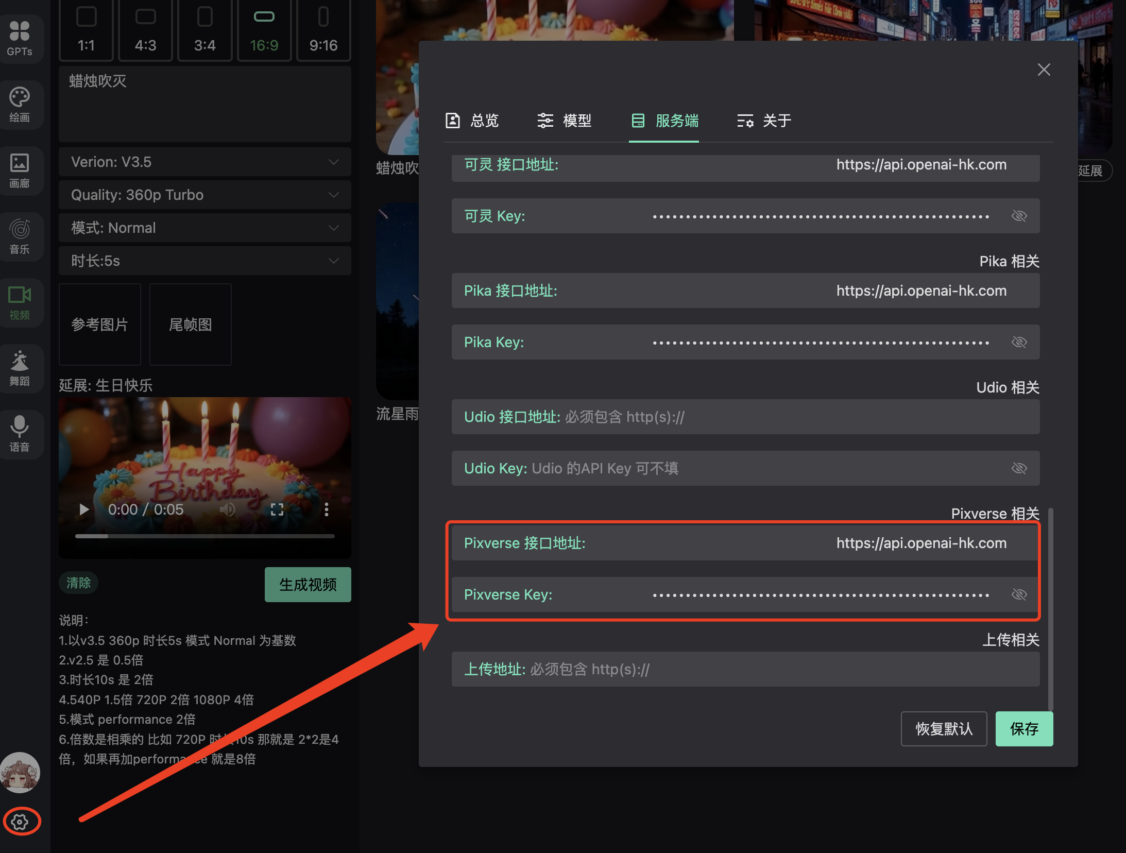Open the 舞蹈 dance feature
This screenshot has width=1126, height=853.
(21, 368)
